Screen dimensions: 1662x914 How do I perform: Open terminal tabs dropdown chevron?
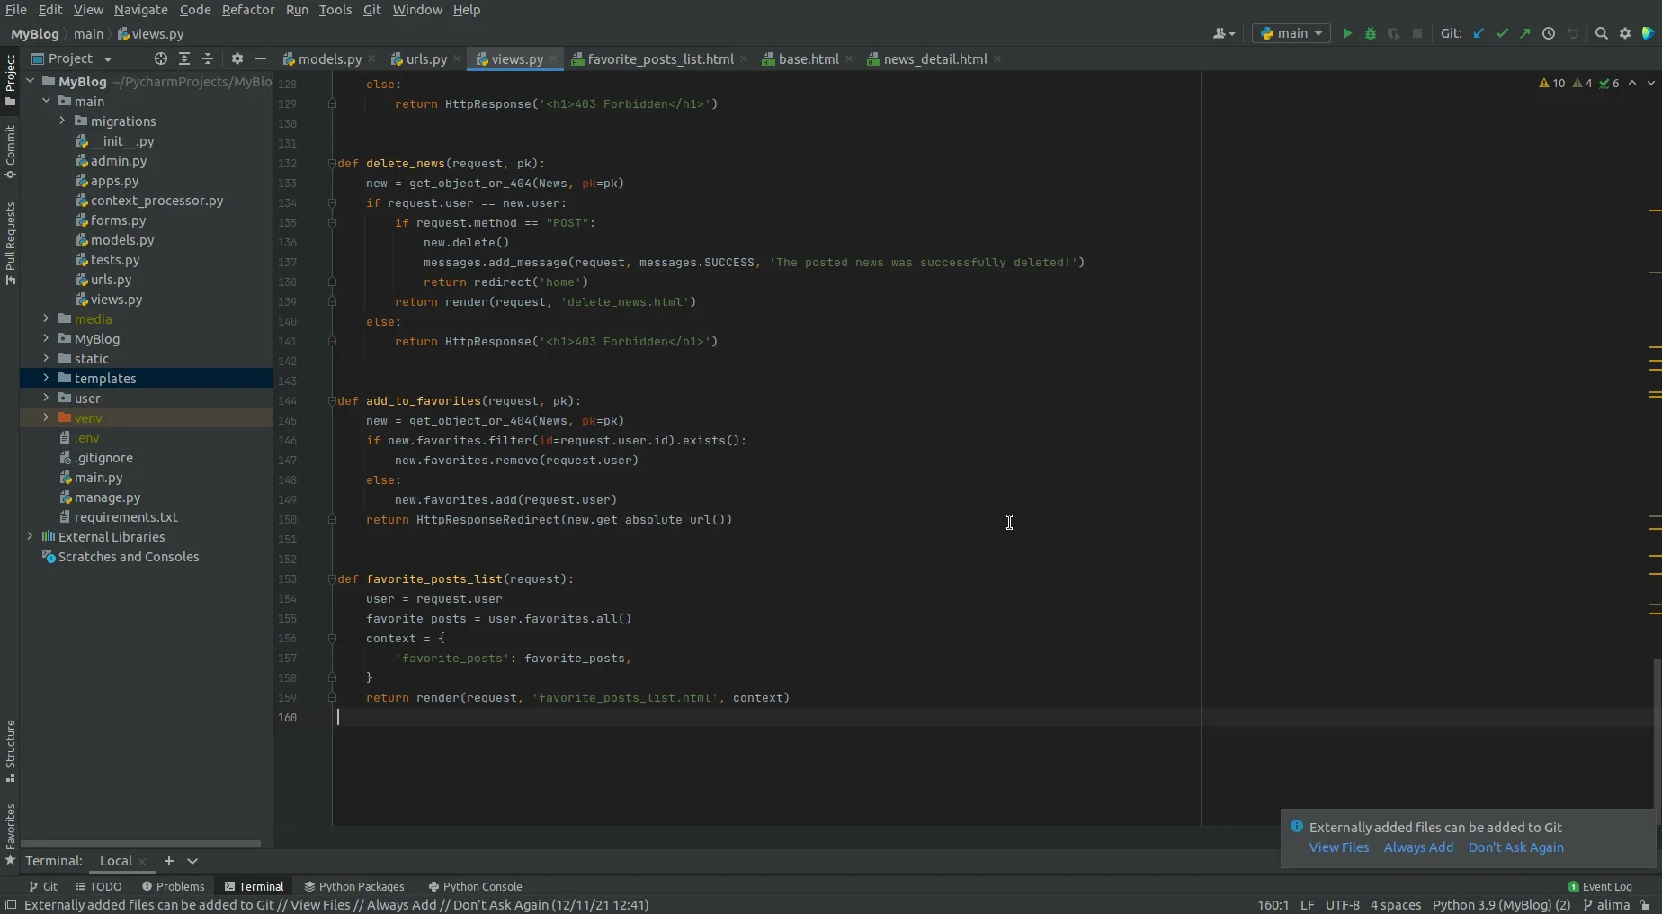(x=192, y=861)
